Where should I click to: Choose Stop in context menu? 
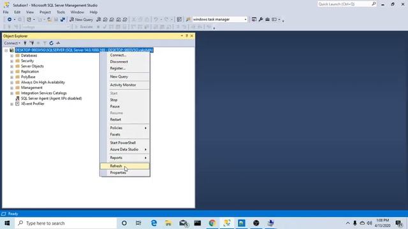(x=125, y=100)
